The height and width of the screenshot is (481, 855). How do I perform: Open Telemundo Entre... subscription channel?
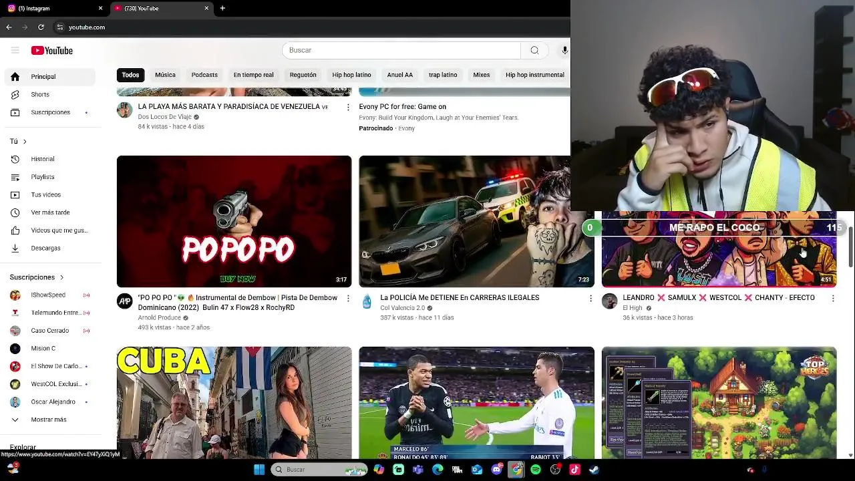(50, 313)
